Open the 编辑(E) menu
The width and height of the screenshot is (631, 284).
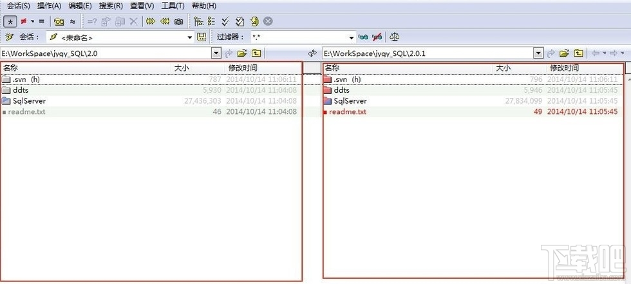tap(80, 6)
